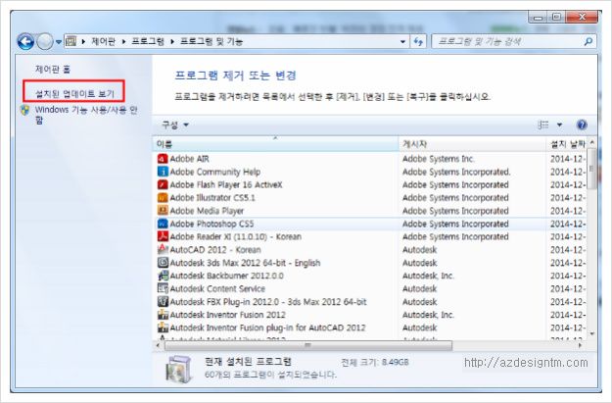Click the Autodesk 3ds Max 2012 icon
This screenshot has height=403, width=612.
pyautogui.click(x=163, y=263)
